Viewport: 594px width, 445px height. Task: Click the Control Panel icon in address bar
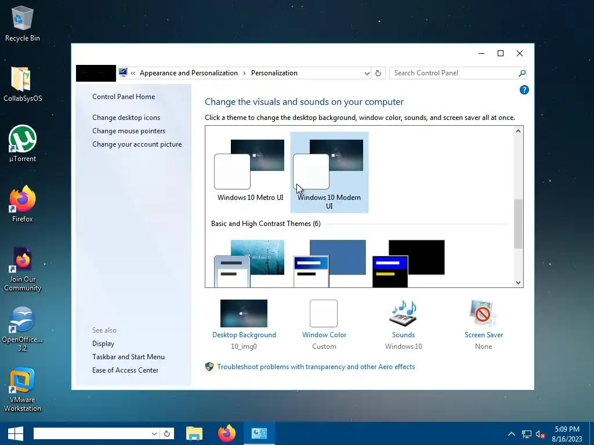click(x=123, y=72)
